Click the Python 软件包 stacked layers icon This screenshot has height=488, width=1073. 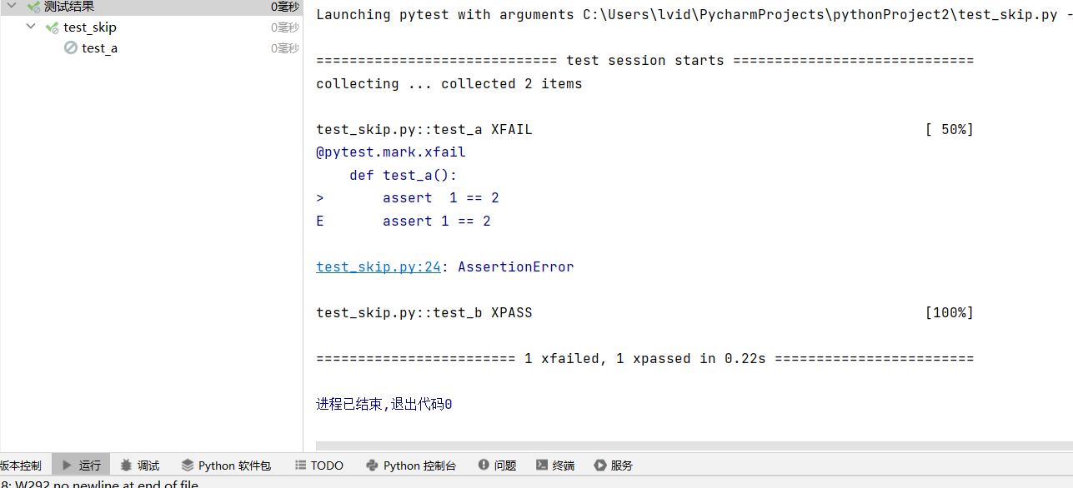click(x=188, y=466)
